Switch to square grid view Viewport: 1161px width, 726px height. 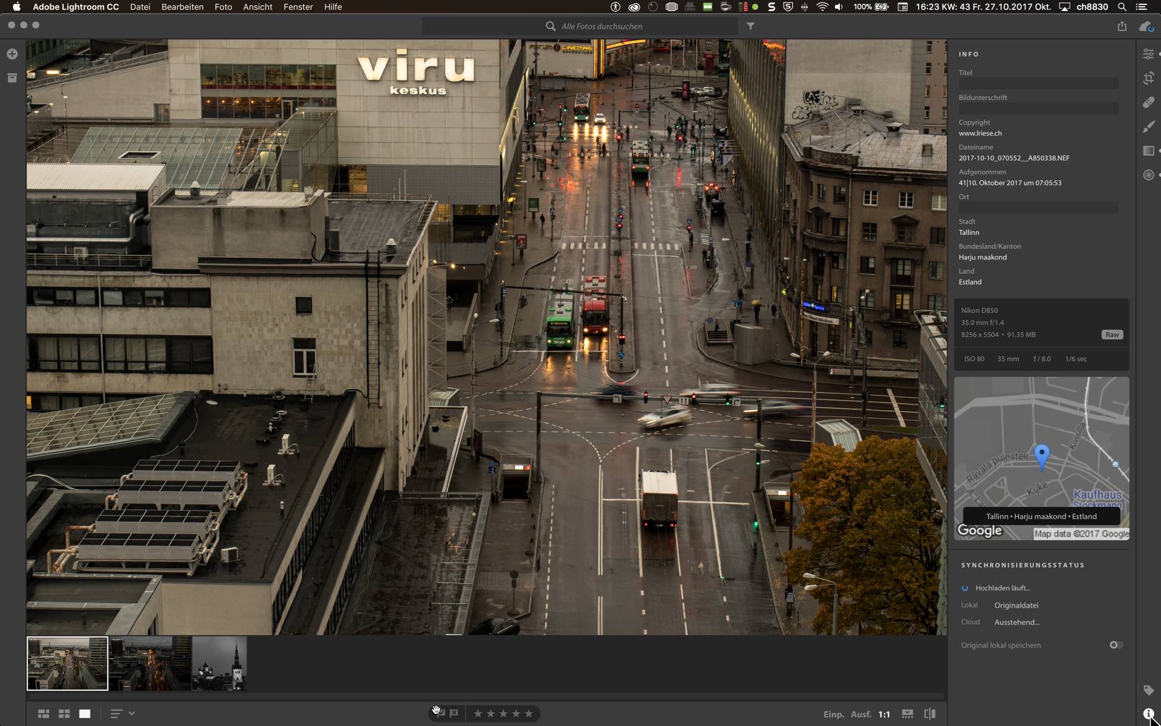64,714
